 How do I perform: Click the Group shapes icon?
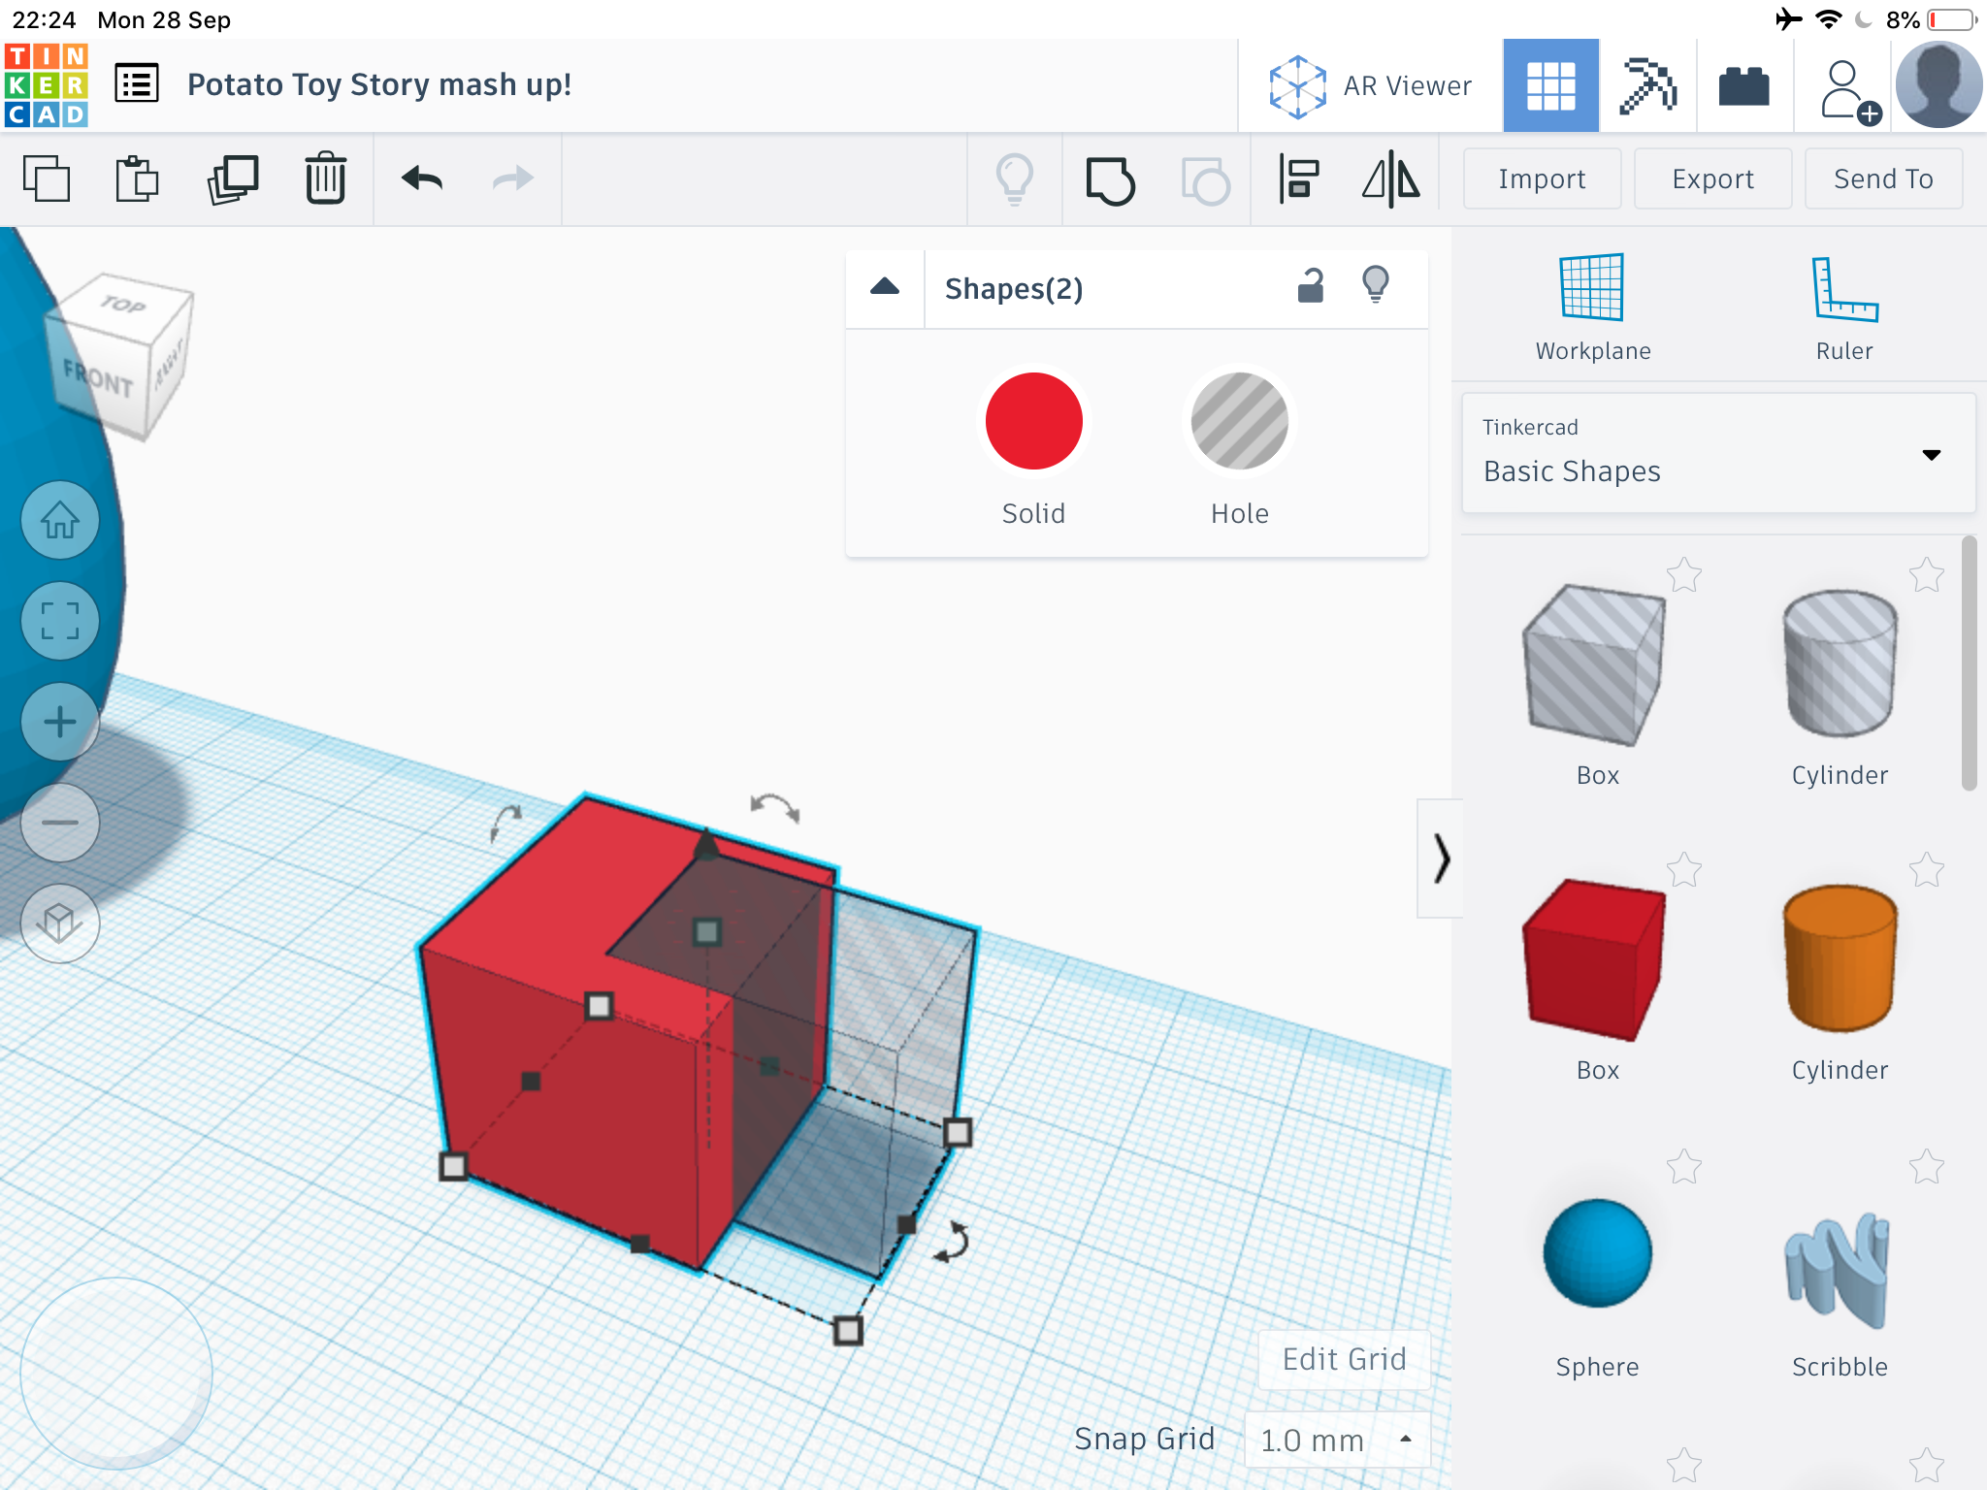(x=1110, y=179)
